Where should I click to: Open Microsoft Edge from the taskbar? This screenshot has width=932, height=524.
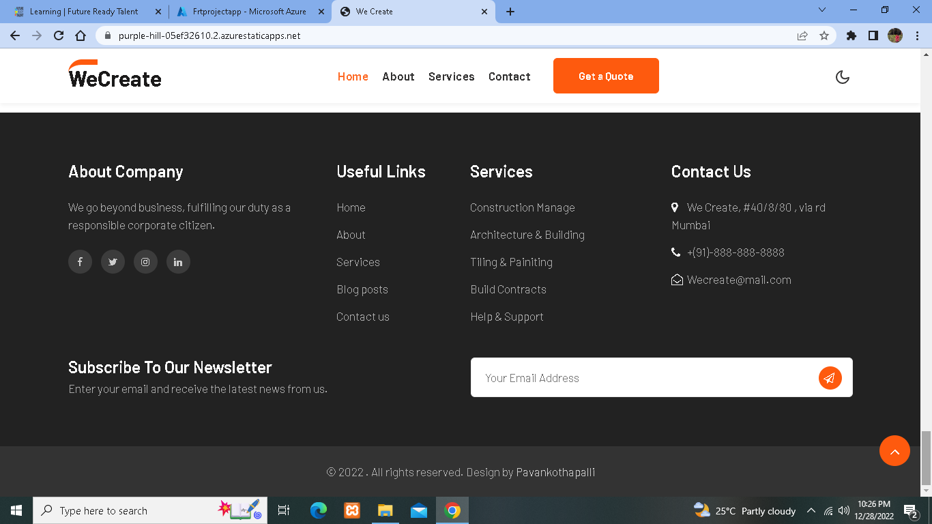click(319, 510)
